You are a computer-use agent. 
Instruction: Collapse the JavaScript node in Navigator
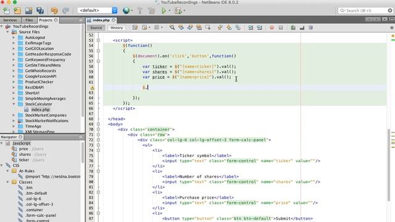tap(2, 143)
